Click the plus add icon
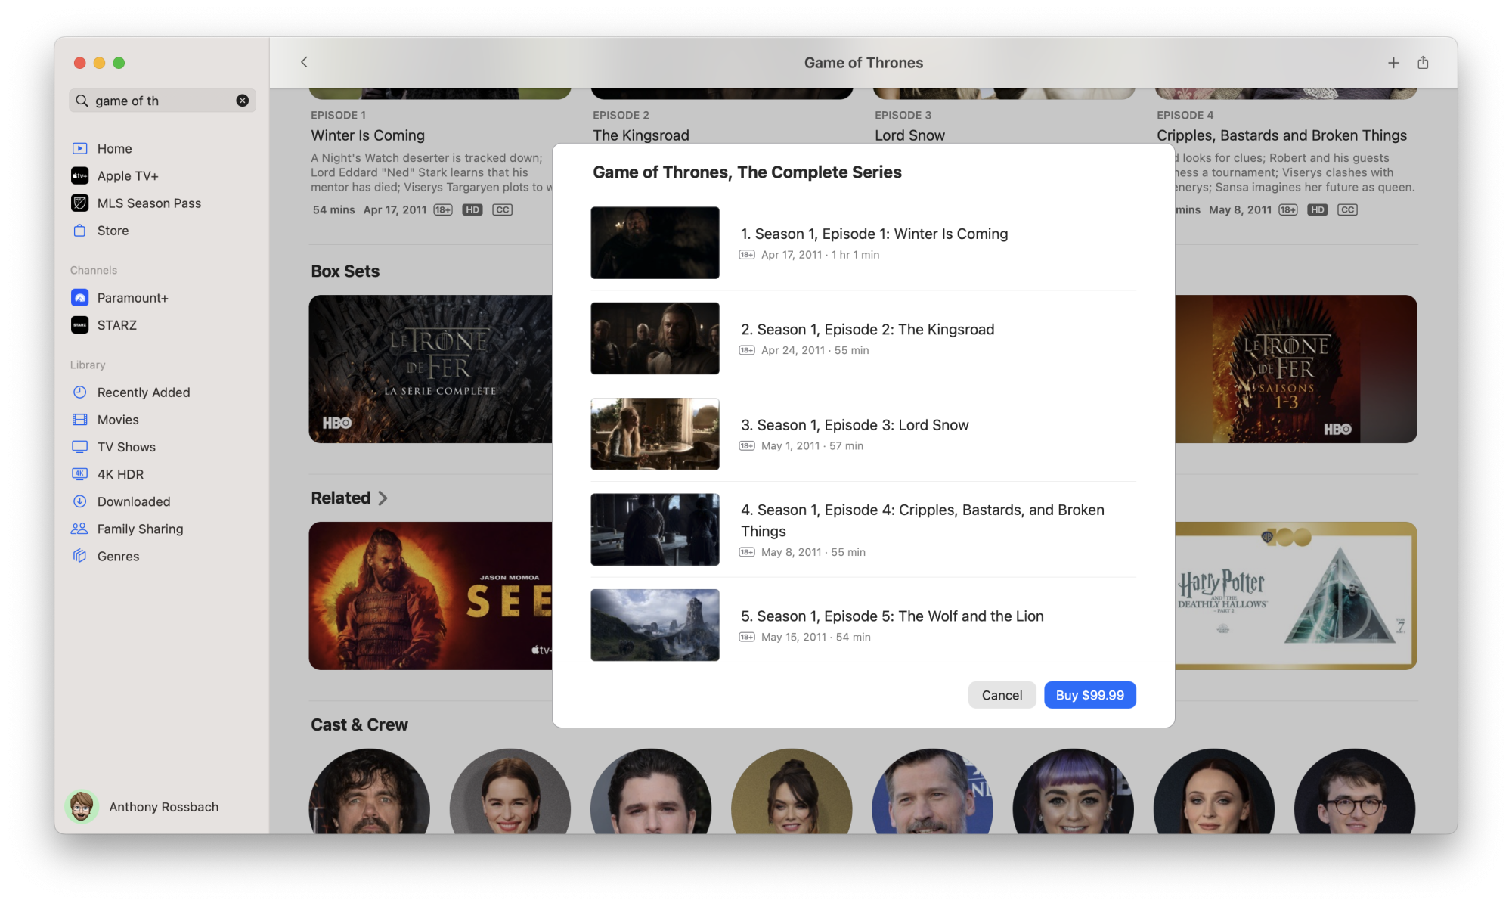This screenshot has width=1512, height=906. [1393, 63]
